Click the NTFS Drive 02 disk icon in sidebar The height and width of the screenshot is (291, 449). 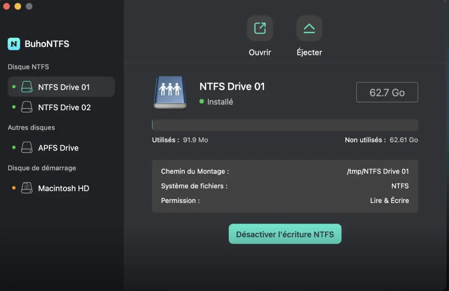tap(27, 107)
